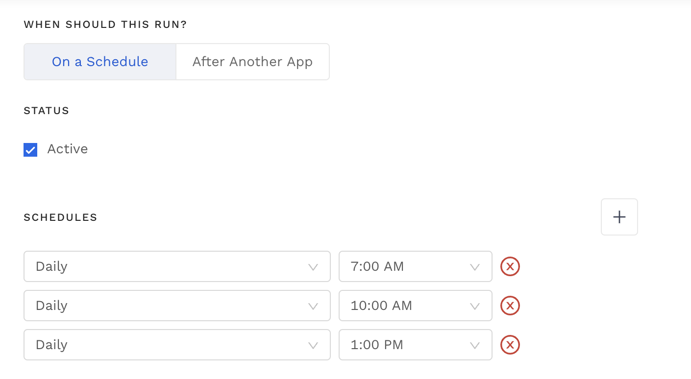Remove the 7:00 AM daily schedule

pos(510,267)
